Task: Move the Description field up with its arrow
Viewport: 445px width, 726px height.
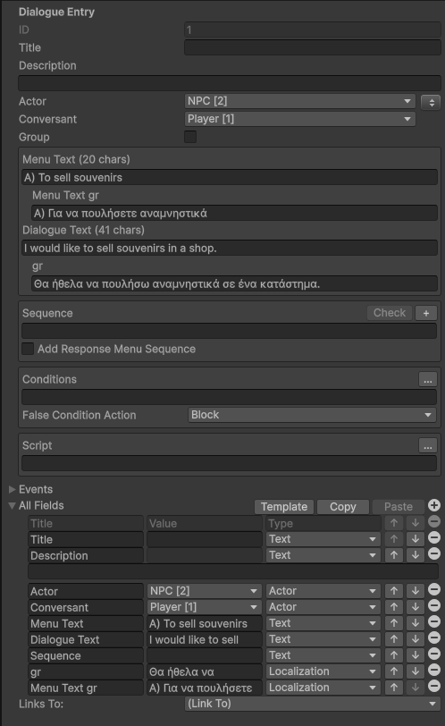Action: click(x=394, y=554)
